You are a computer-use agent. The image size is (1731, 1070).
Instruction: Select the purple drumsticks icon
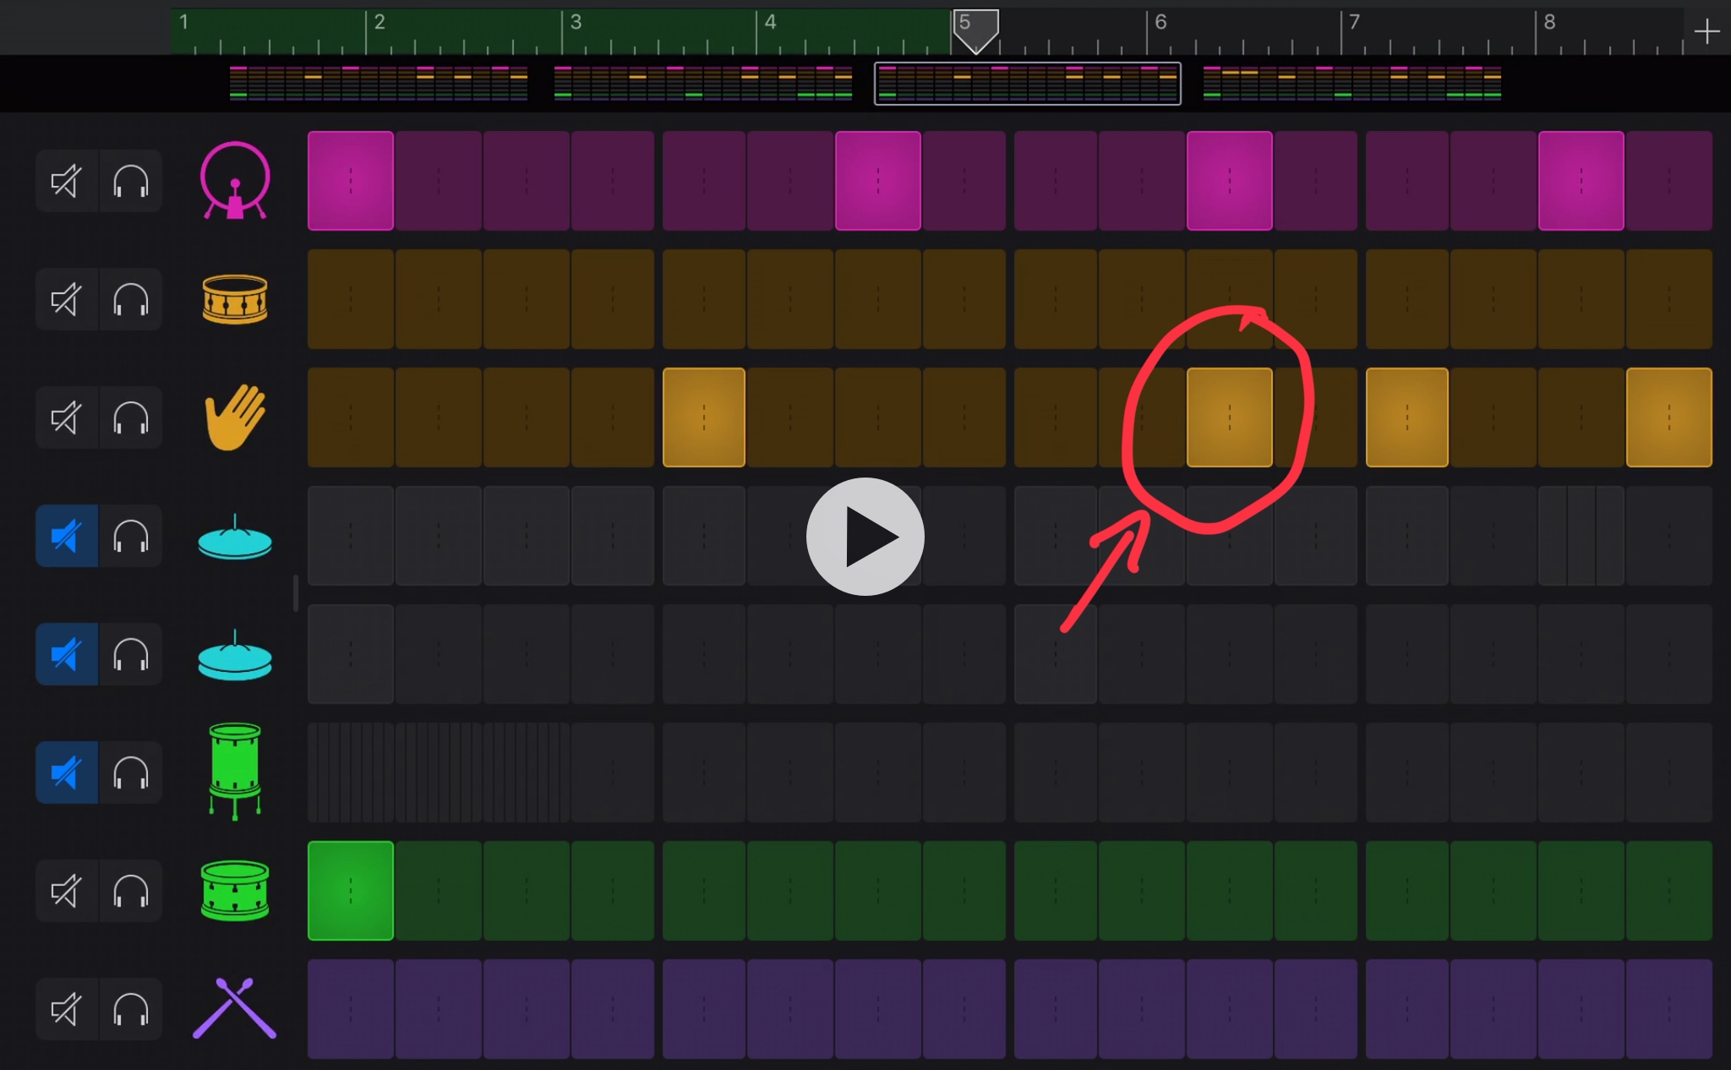pos(235,1008)
